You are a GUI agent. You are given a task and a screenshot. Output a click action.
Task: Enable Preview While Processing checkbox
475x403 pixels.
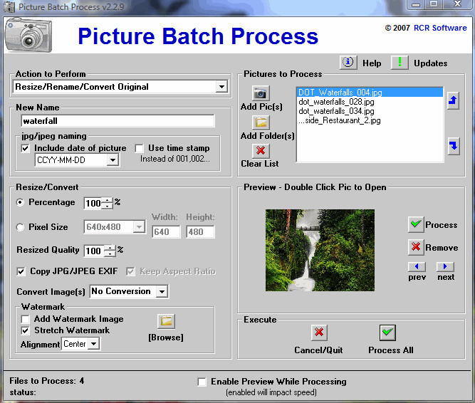[x=202, y=382]
